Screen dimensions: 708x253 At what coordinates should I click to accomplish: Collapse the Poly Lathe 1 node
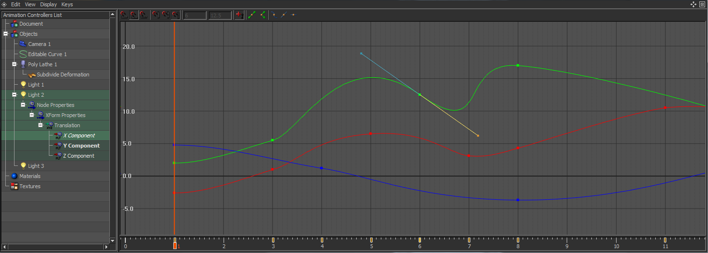pyautogui.click(x=14, y=64)
